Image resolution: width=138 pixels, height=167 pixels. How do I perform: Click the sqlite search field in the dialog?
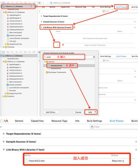pos(69,57)
